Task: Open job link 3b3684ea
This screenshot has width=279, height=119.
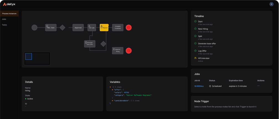Action: coord(199,86)
